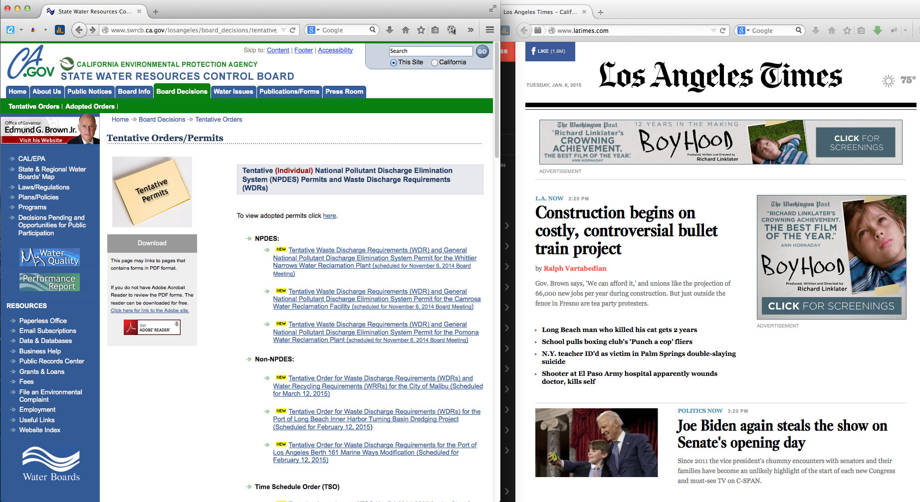Reload the swrcb.ca.gov page
The image size is (920, 502).
coord(293,30)
